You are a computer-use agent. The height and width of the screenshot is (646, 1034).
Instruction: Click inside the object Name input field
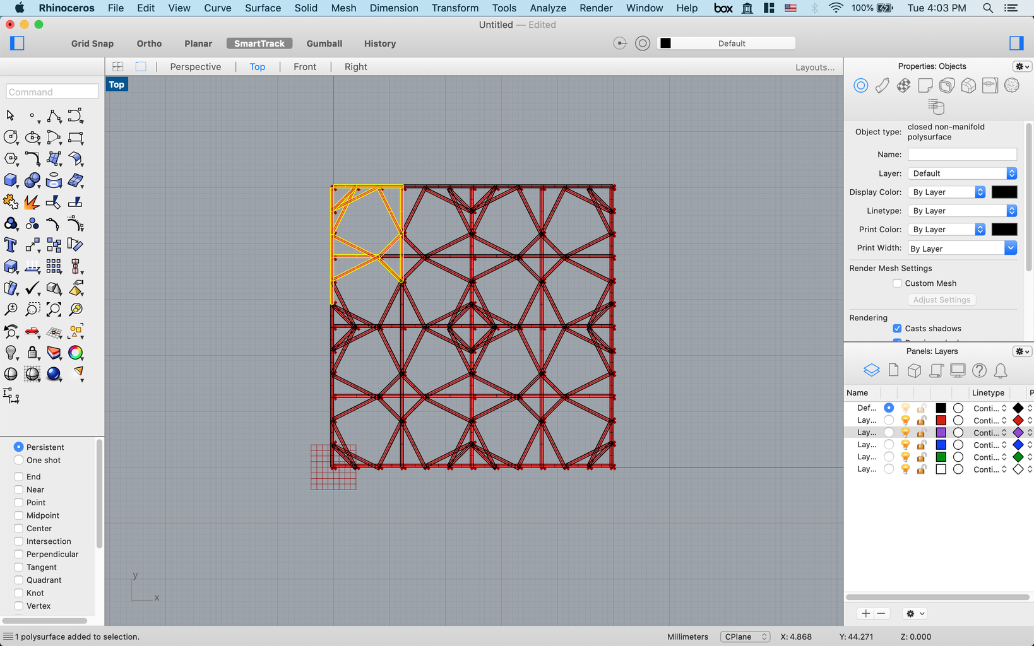coord(961,154)
